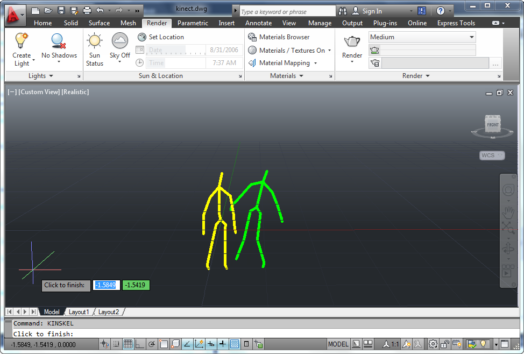Toggle Ortho Mode in status bar
Image resolution: width=524 pixels, height=354 pixels.
(140, 344)
